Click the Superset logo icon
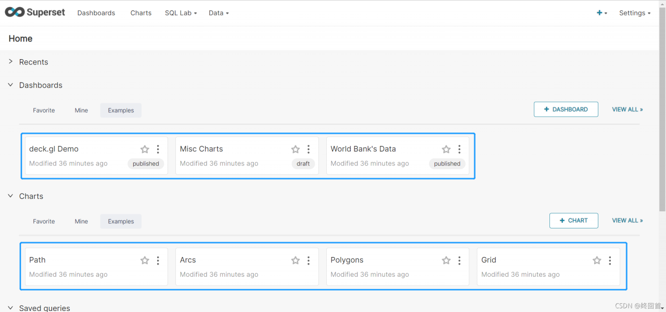 point(15,12)
